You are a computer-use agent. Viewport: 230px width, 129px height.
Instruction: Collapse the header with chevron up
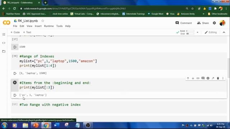[x=224, y=32]
